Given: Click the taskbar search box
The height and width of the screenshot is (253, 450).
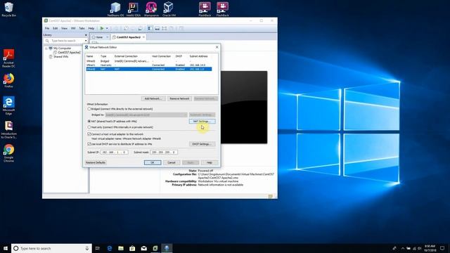Looking at the screenshot, I should [x=51, y=248].
